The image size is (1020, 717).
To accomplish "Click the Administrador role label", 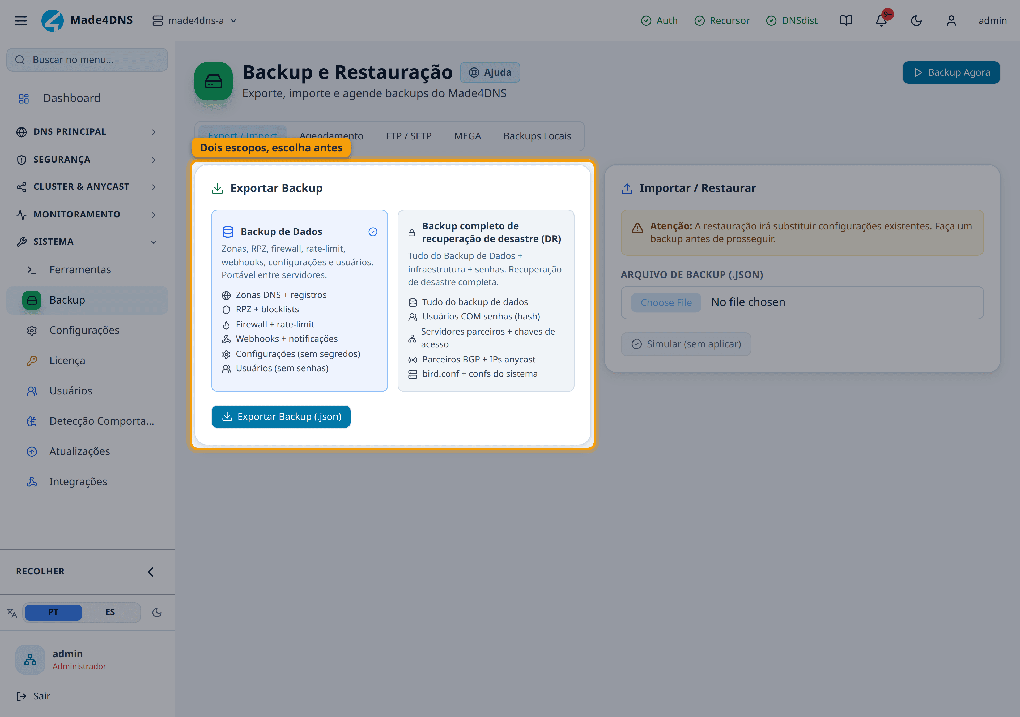I will click(x=79, y=667).
